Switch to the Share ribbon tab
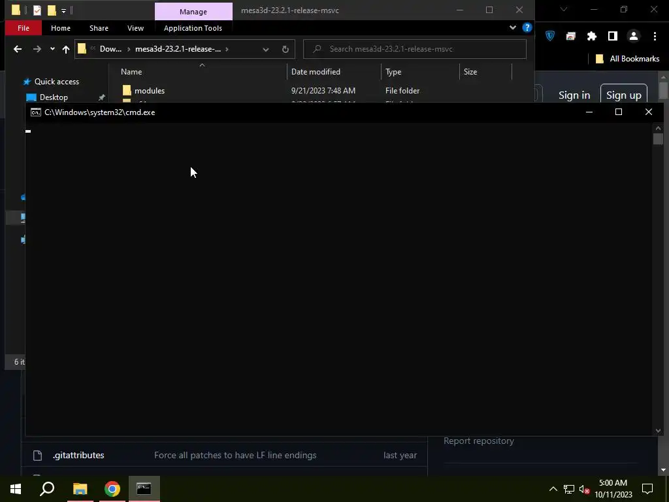669x502 pixels. (99, 28)
